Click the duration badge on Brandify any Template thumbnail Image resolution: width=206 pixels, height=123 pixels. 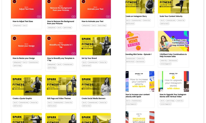(x=73, y=54)
